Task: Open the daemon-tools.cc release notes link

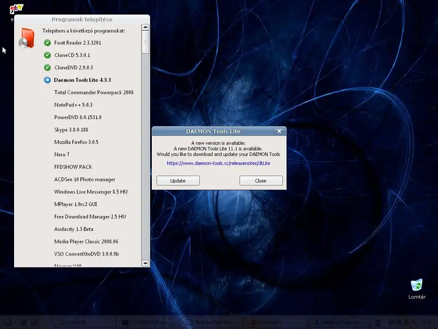Action: (219, 163)
